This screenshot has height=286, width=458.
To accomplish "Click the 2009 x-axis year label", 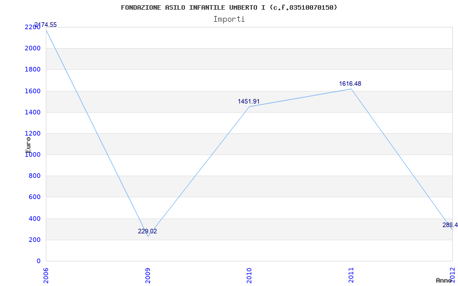I will click(148, 275).
